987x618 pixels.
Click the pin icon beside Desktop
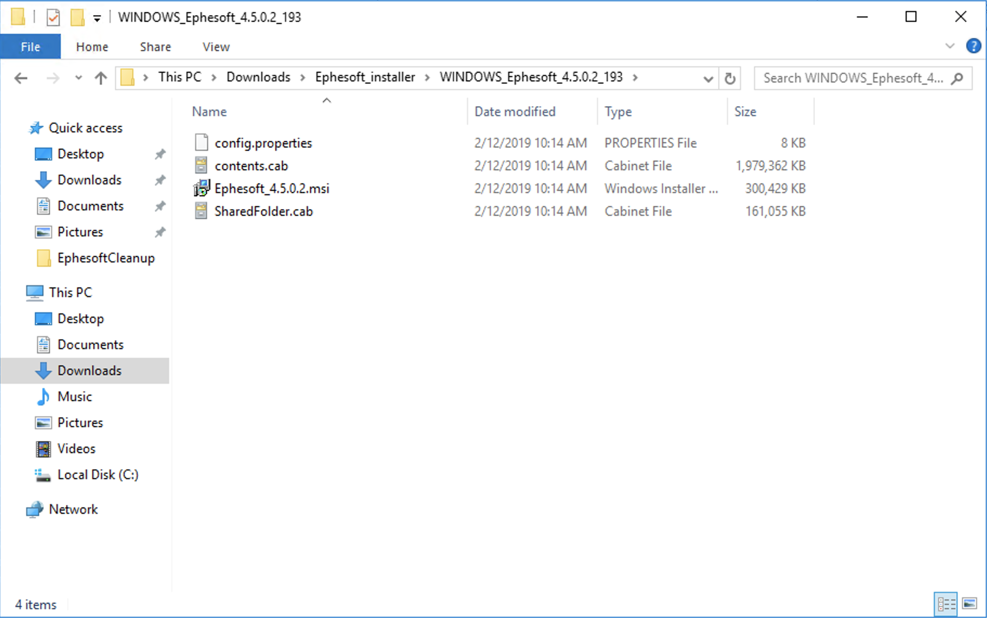click(160, 154)
